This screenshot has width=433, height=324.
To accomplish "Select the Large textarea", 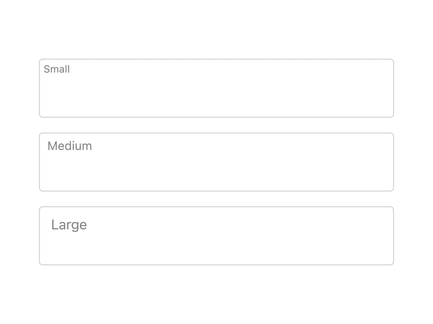I will [216, 236].
